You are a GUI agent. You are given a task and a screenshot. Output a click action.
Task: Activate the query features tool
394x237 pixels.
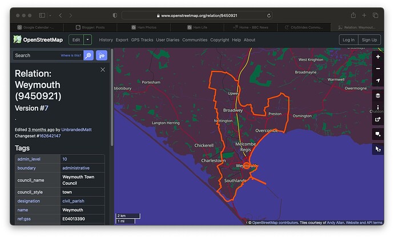coord(377,148)
